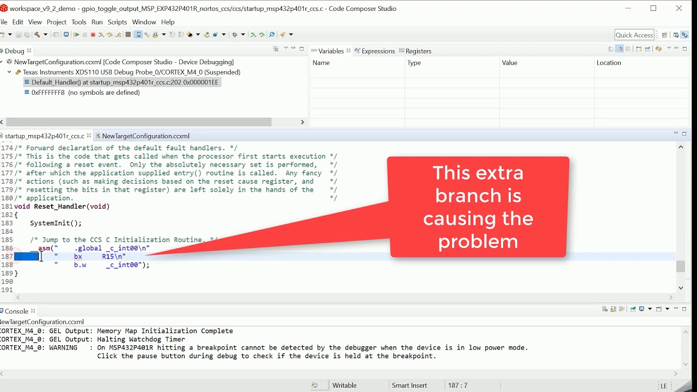Image resolution: width=697 pixels, height=392 pixels.
Task: Click the Quick Access search field
Action: point(634,35)
